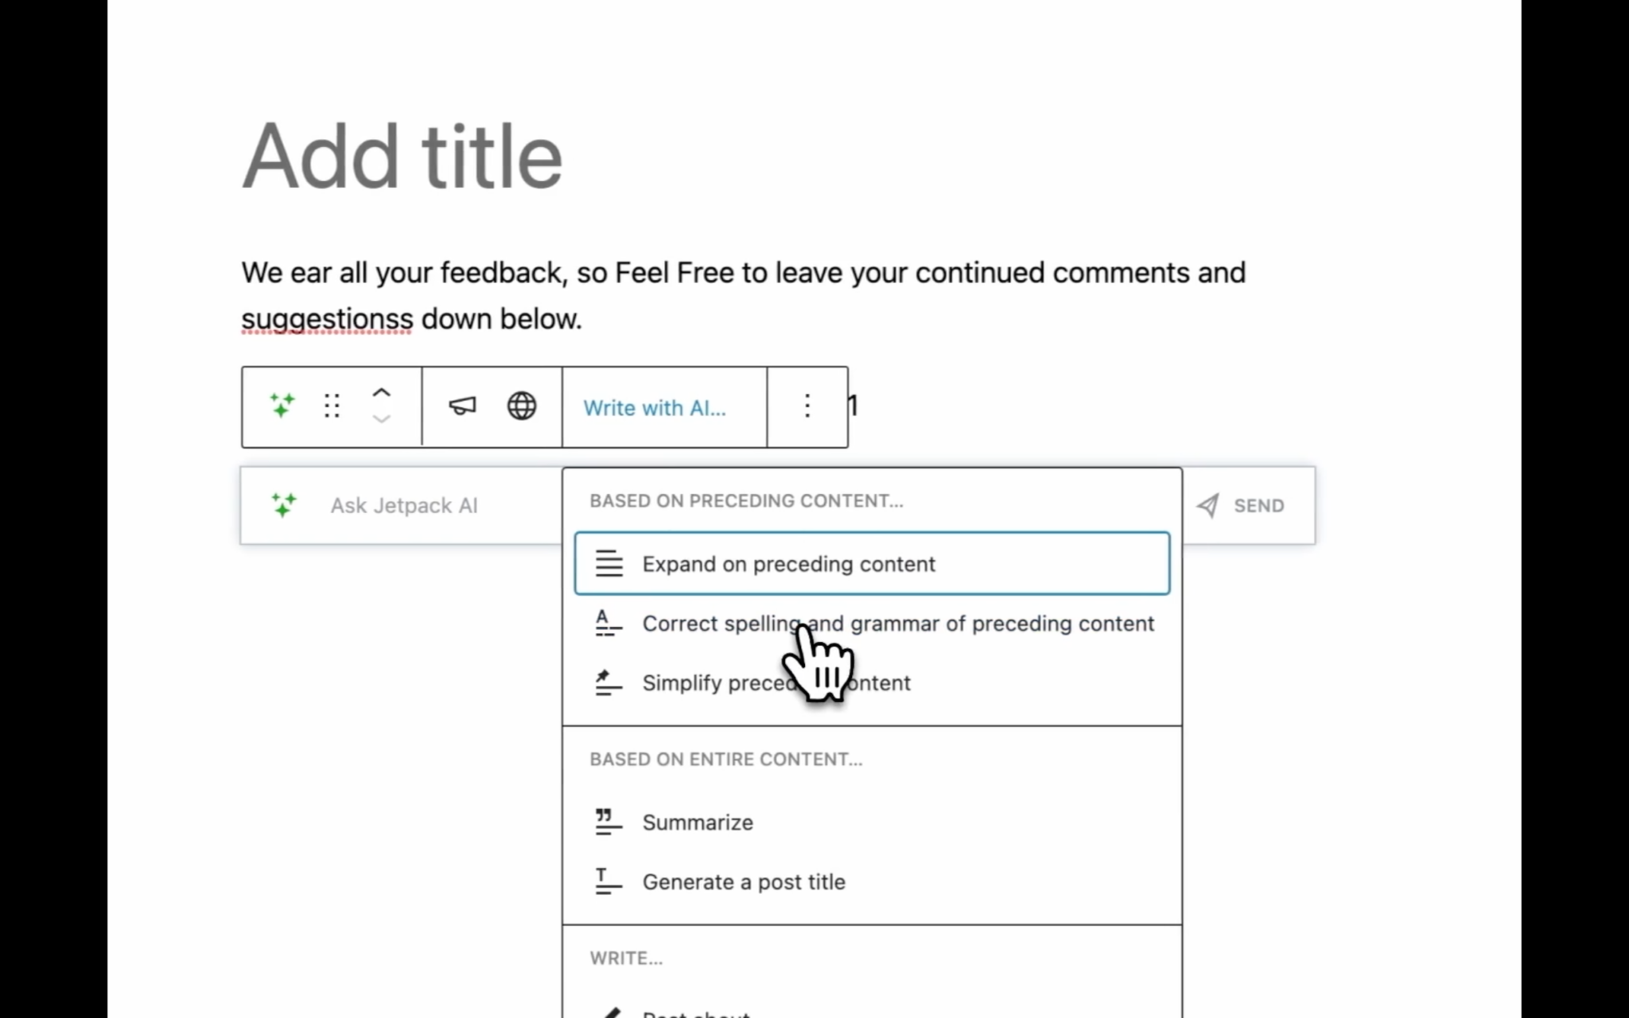Viewport: 1629px width, 1018px height.
Task: Click the Simplify content icon
Action: [608, 683]
